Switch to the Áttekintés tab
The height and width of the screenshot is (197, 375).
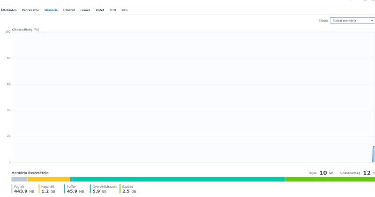[8, 10]
